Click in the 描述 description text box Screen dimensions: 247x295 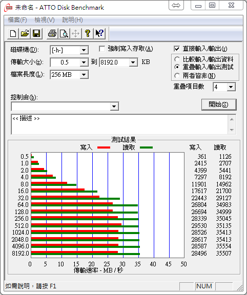pyautogui.click(x=119, y=124)
